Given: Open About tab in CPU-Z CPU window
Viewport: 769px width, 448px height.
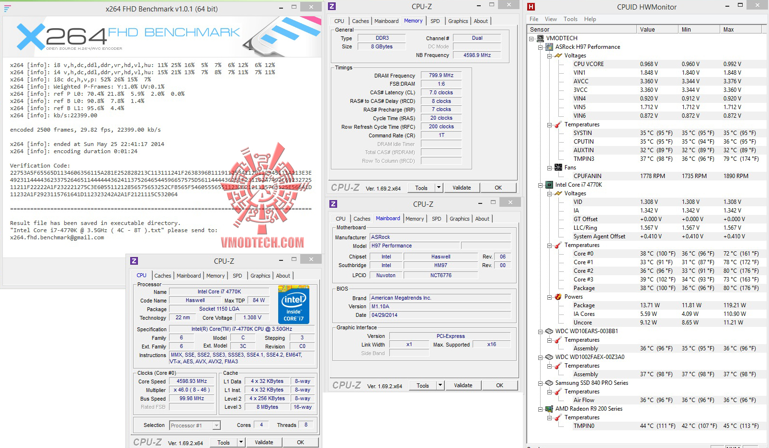Looking at the screenshot, I should [x=283, y=276].
